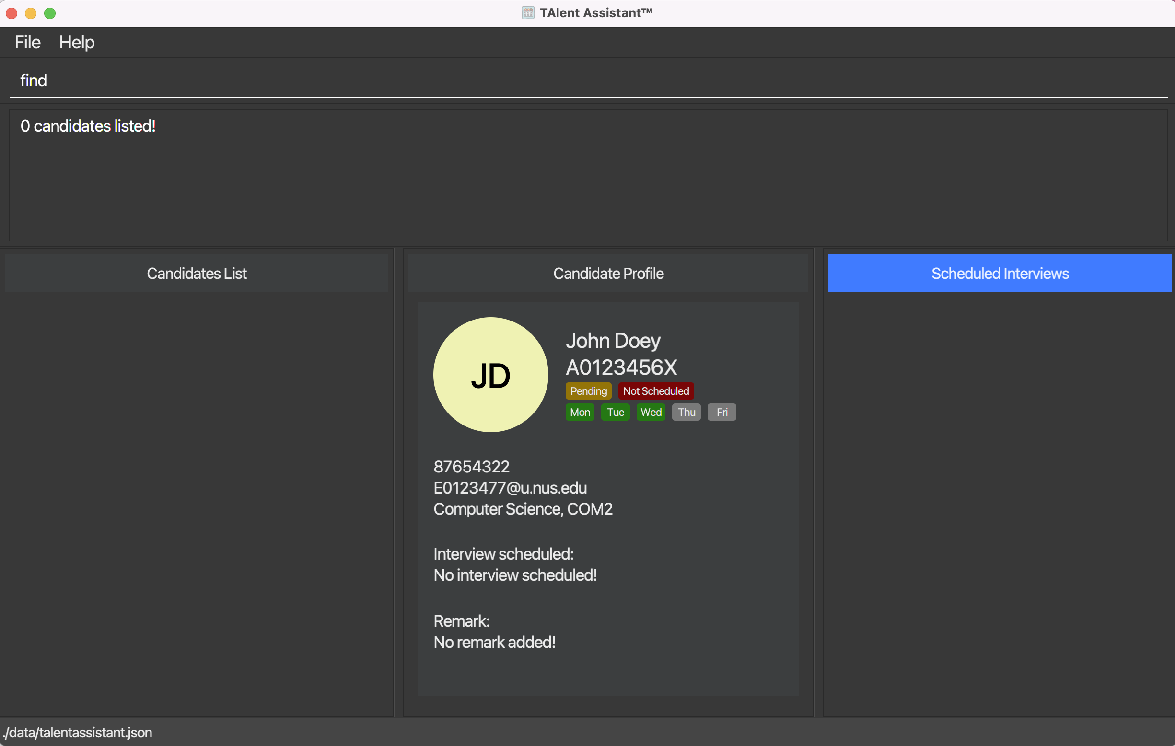Click the grey Fri availability tag
Screen dimensions: 1175x746
coord(721,412)
